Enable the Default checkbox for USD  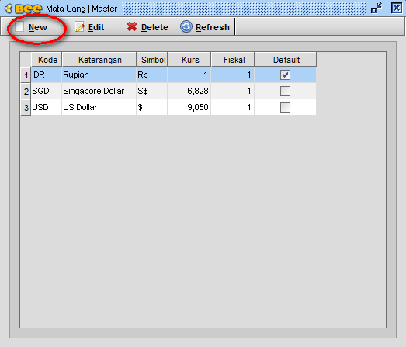285,107
